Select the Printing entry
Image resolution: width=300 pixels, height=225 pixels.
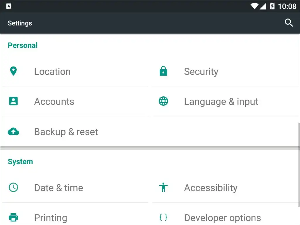click(x=51, y=218)
